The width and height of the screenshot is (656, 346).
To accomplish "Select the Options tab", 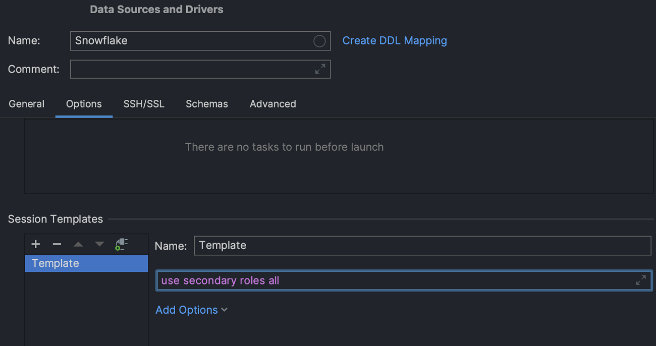I will pyautogui.click(x=84, y=104).
